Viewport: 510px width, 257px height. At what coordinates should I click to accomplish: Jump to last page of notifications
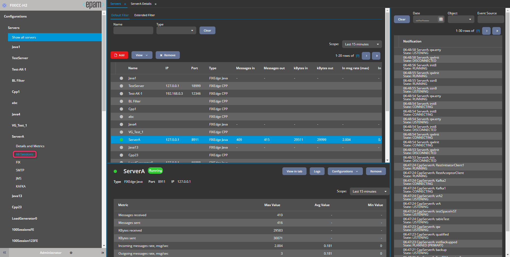point(497,31)
